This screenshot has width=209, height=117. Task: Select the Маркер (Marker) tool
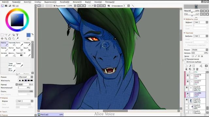4,49
